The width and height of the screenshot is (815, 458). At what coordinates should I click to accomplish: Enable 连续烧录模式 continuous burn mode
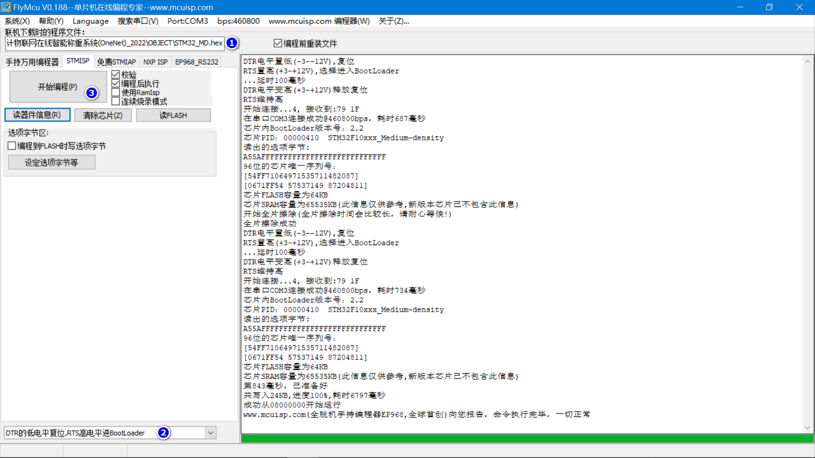click(116, 101)
